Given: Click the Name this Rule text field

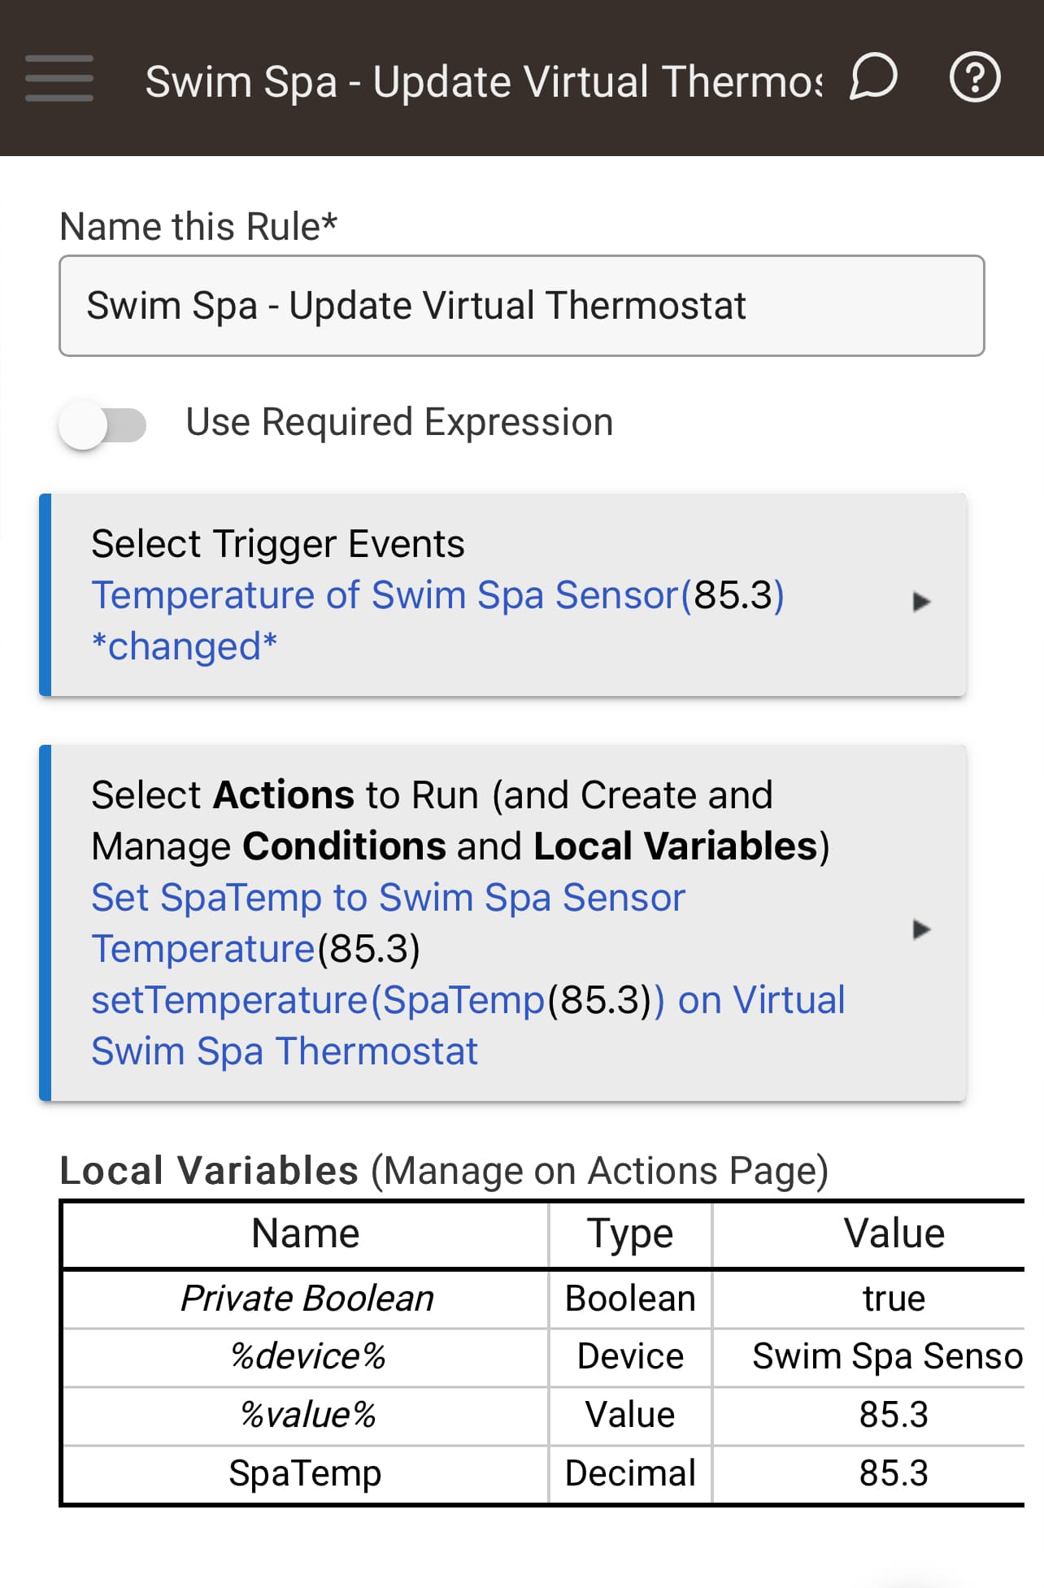Looking at the screenshot, I should tap(521, 306).
